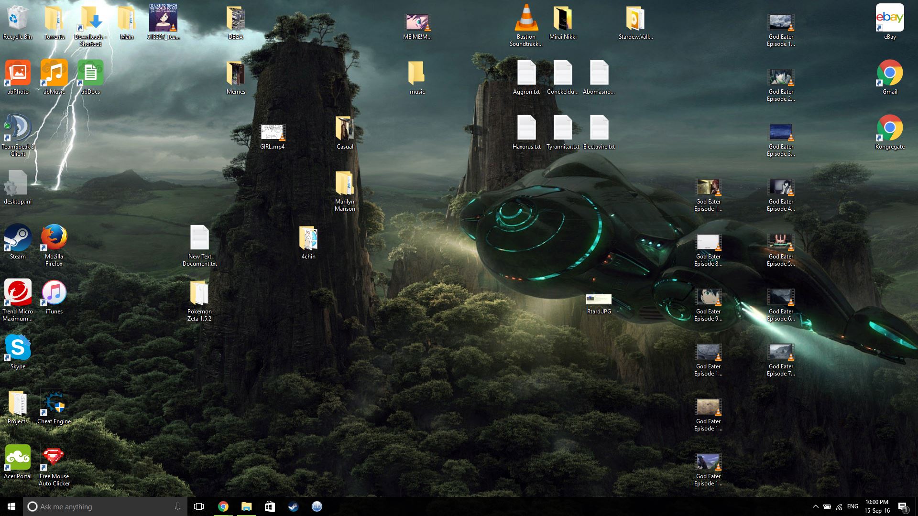The height and width of the screenshot is (516, 918).
Task: Open the DBZA folder
Action: 236,22
